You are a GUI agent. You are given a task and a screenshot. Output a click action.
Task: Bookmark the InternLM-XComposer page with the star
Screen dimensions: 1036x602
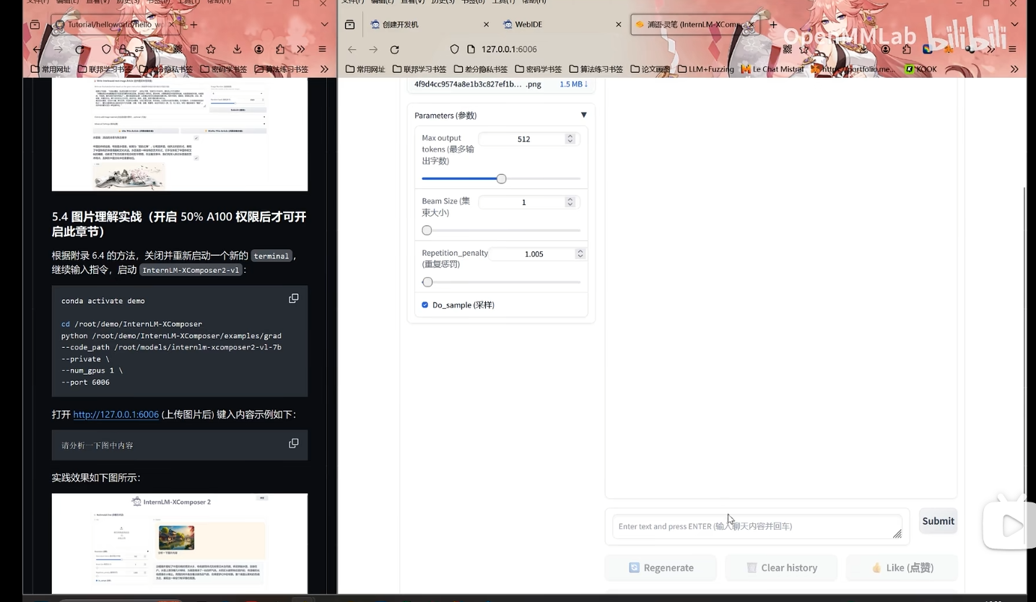804,49
